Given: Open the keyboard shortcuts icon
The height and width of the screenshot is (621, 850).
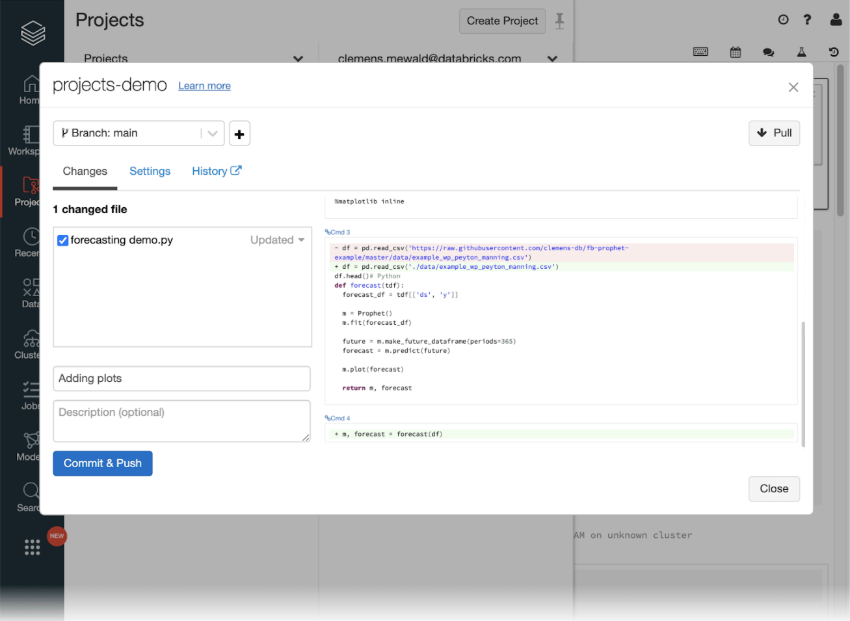Looking at the screenshot, I should (700, 52).
